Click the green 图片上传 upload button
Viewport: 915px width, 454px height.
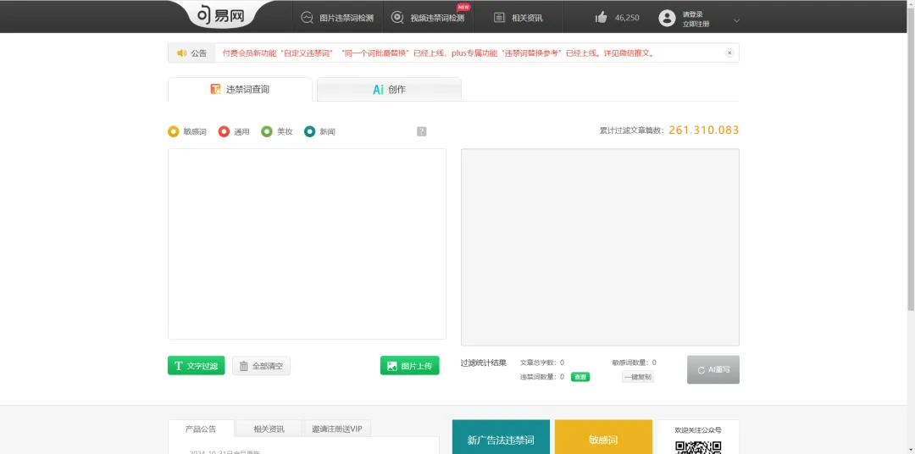click(409, 366)
